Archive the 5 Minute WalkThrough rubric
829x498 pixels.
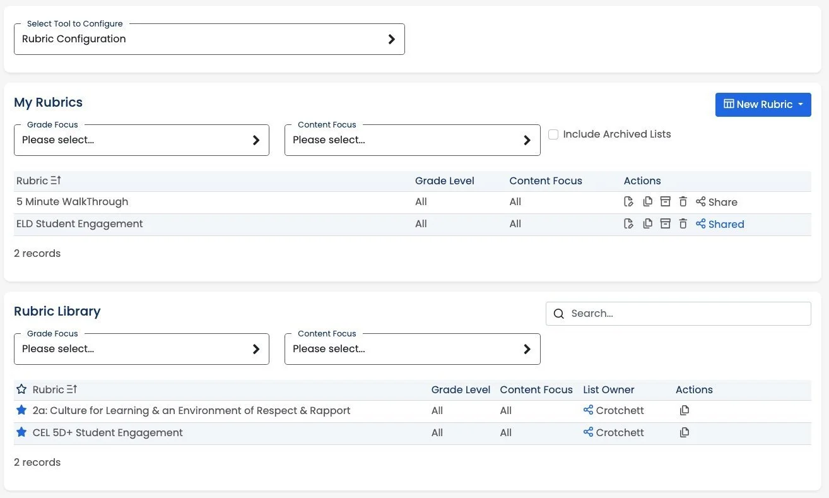tap(665, 201)
